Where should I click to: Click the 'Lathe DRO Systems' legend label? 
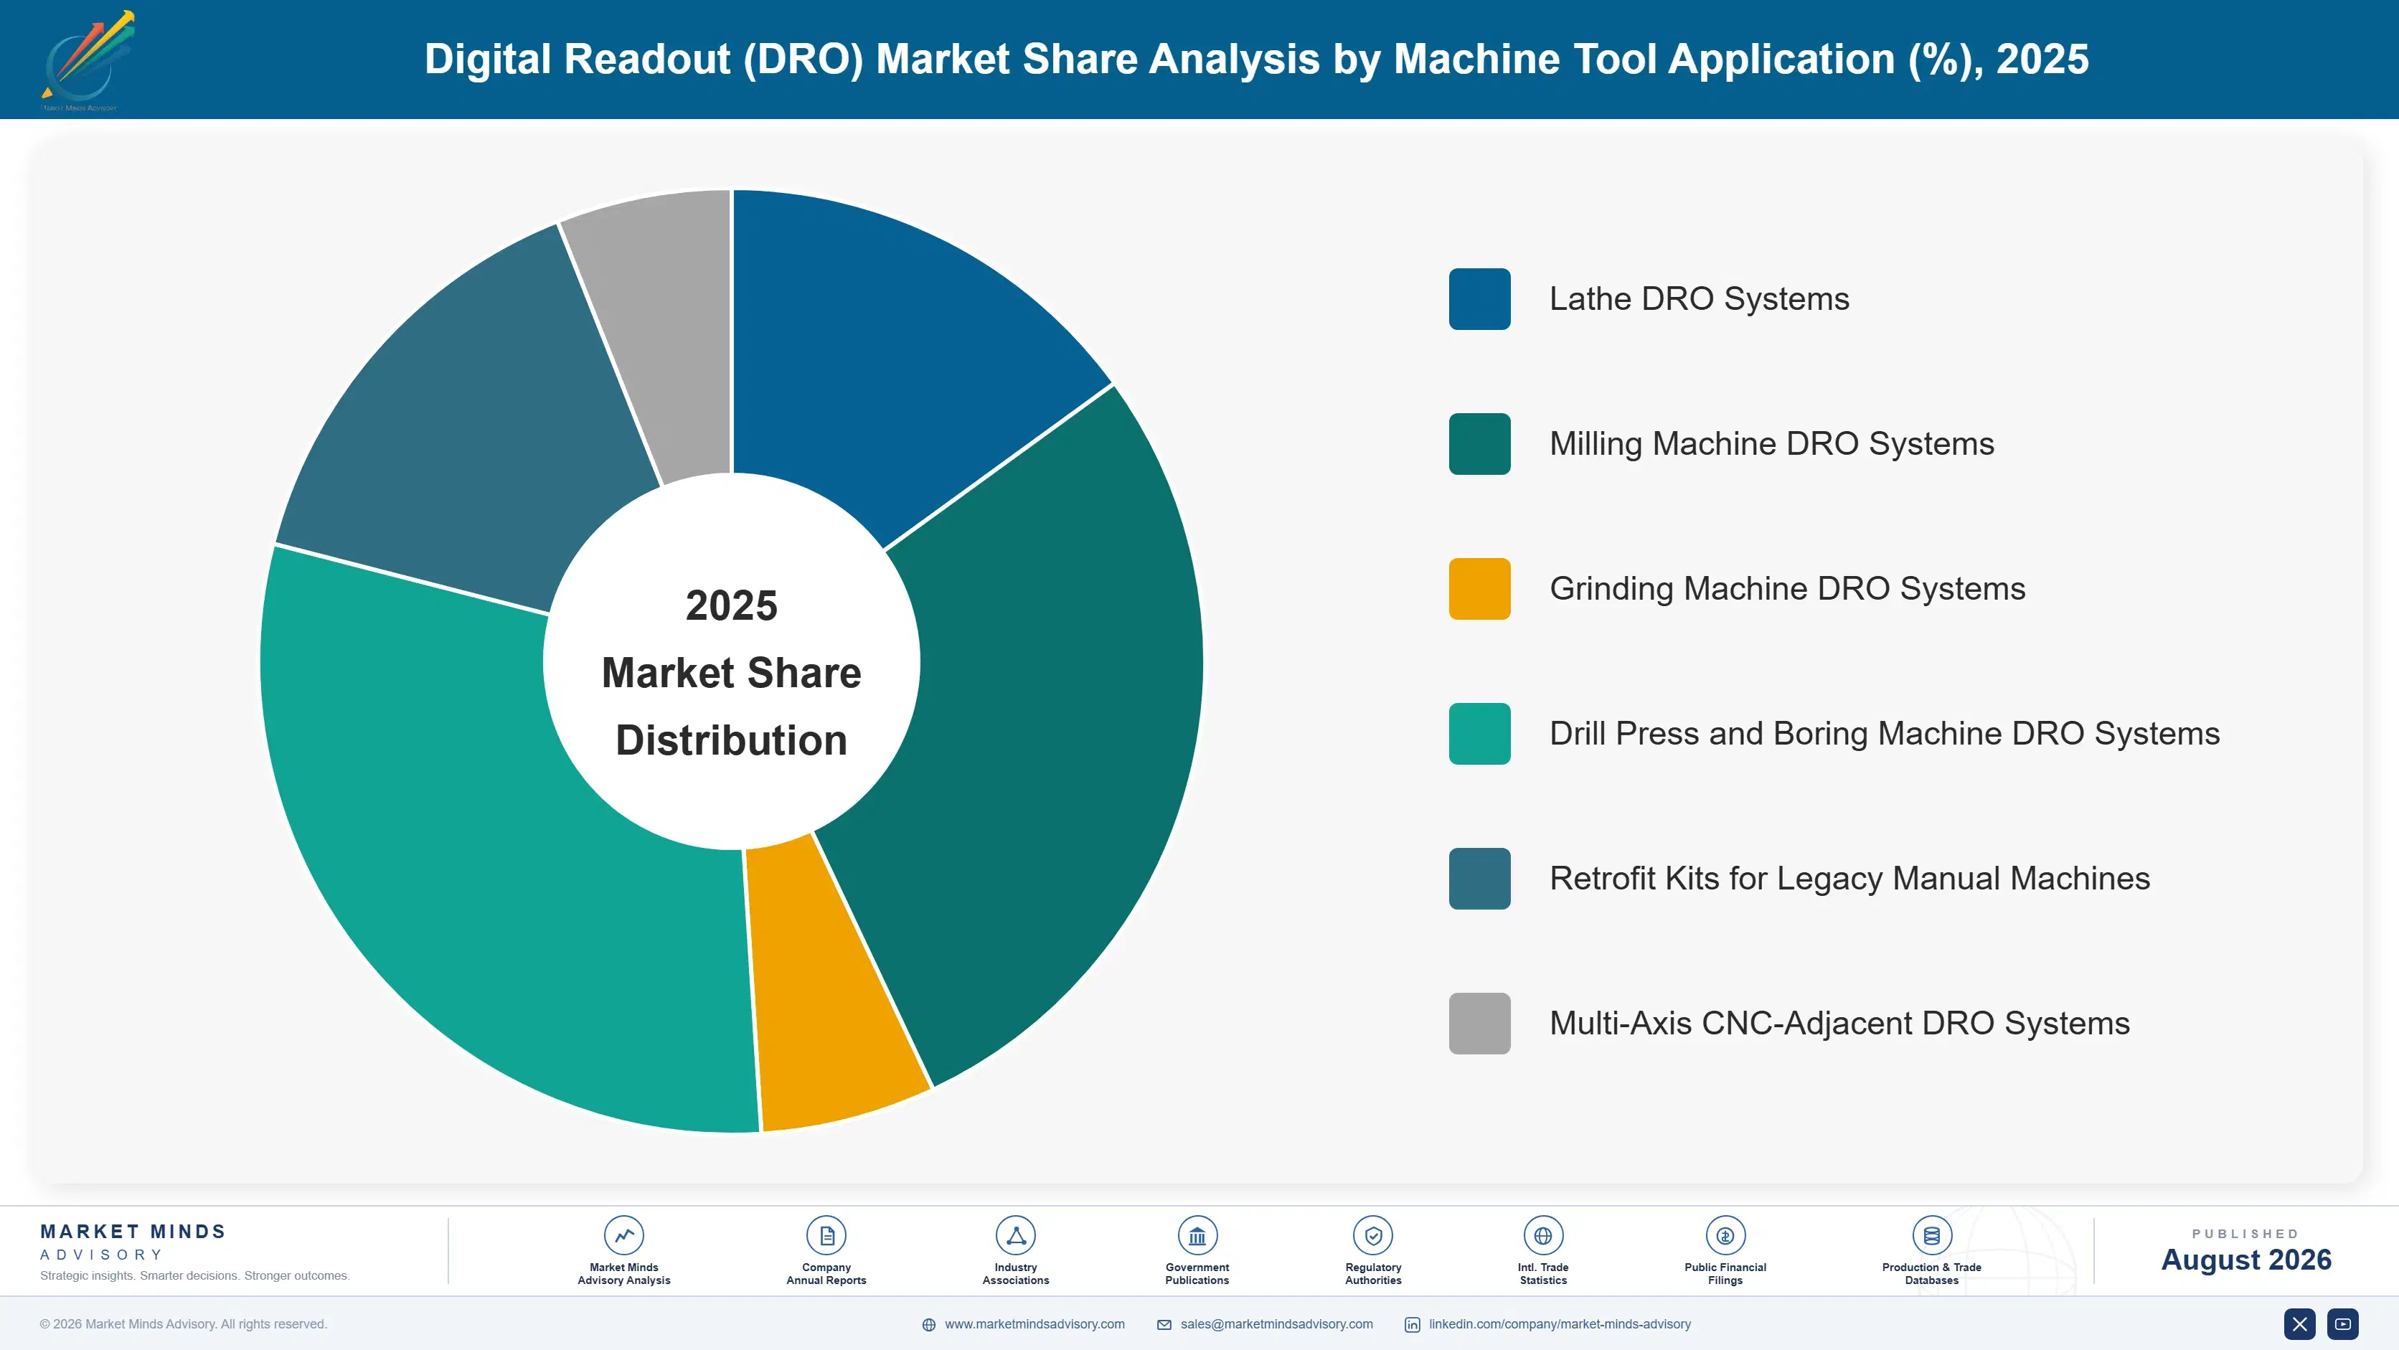click(x=1699, y=299)
